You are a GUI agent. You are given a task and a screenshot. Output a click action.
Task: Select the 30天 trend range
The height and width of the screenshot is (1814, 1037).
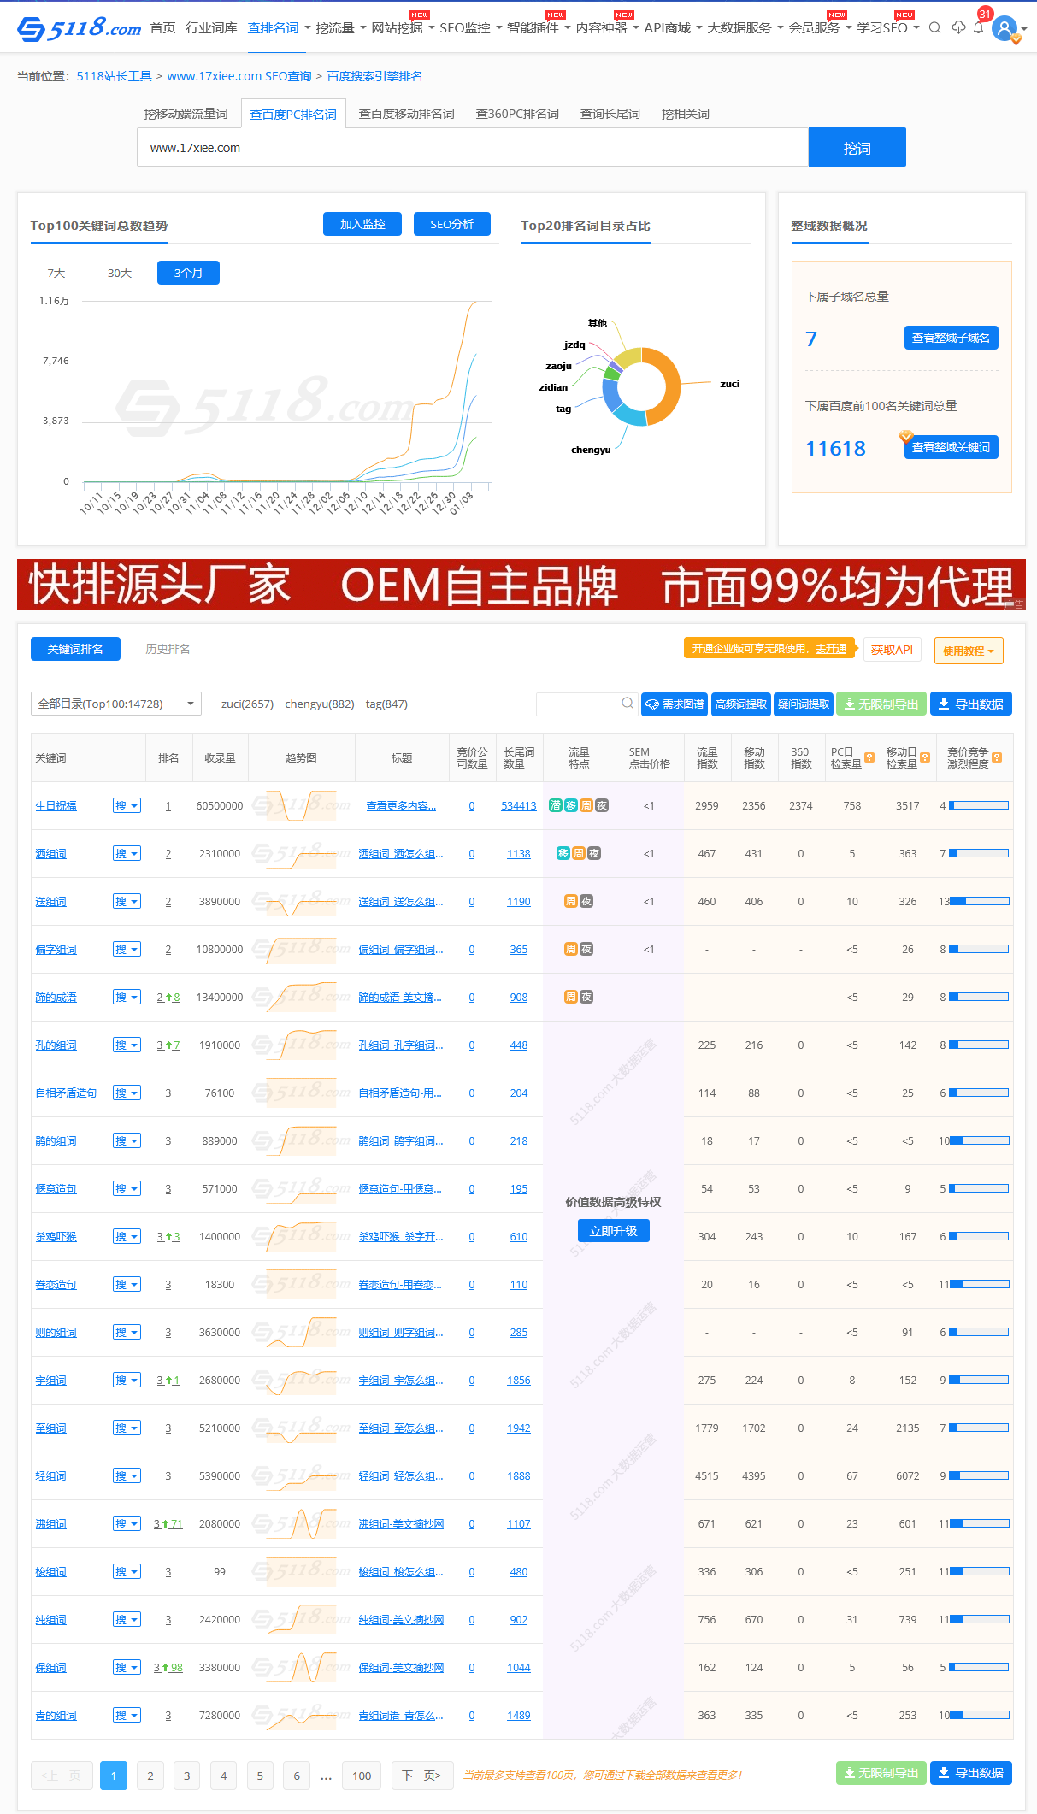120,273
